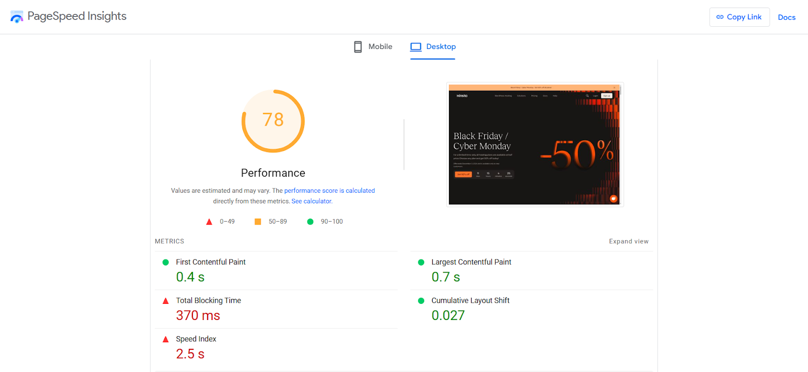The height and width of the screenshot is (372, 808).
Task: Click the performance score gauge showing 78
Action: tap(273, 121)
